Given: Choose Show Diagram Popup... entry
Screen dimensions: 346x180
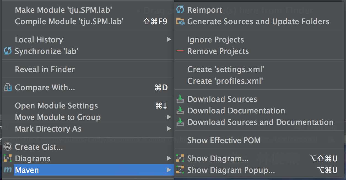Looking at the screenshot, I should click(259, 170).
